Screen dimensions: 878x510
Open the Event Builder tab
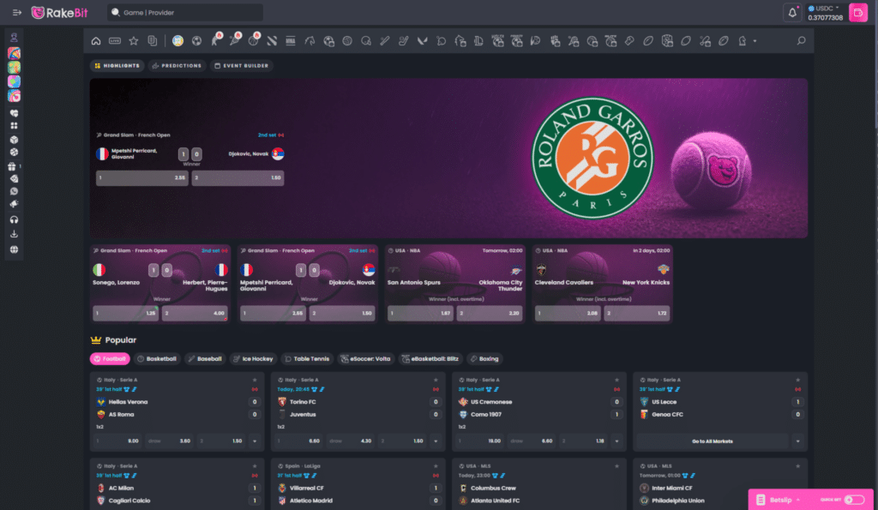tap(241, 65)
